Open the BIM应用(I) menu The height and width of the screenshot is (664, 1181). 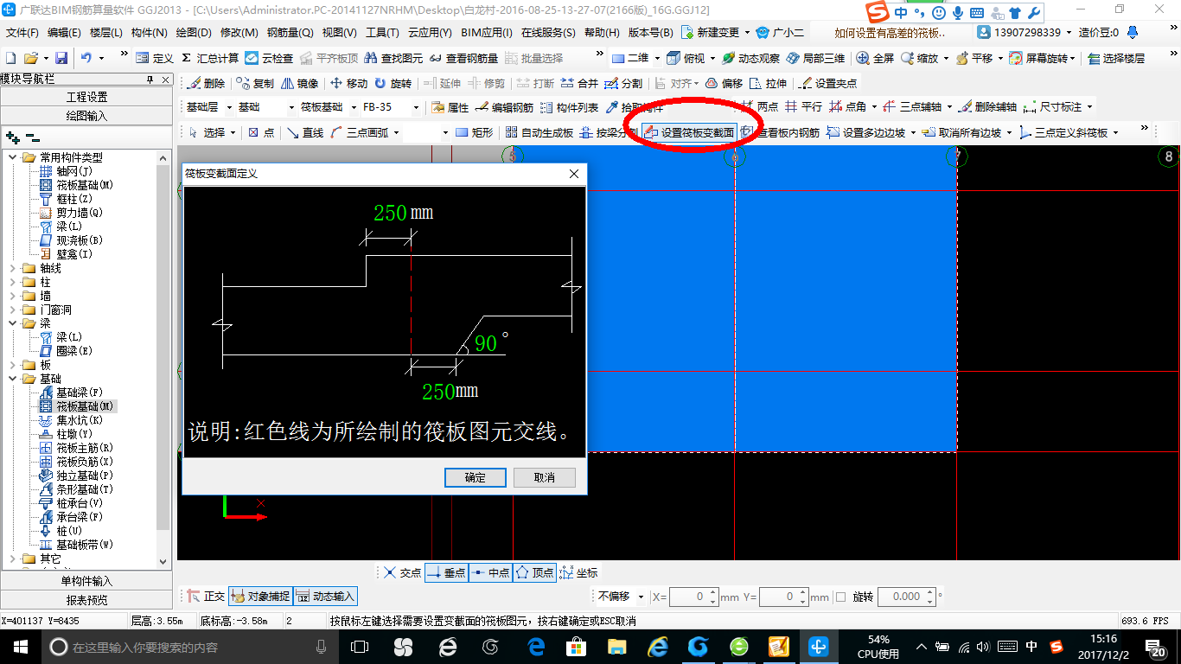(x=487, y=33)
